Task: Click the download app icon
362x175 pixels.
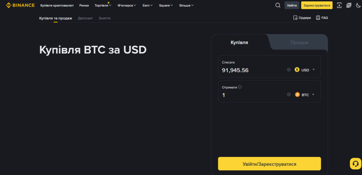Action: [339, 5]
